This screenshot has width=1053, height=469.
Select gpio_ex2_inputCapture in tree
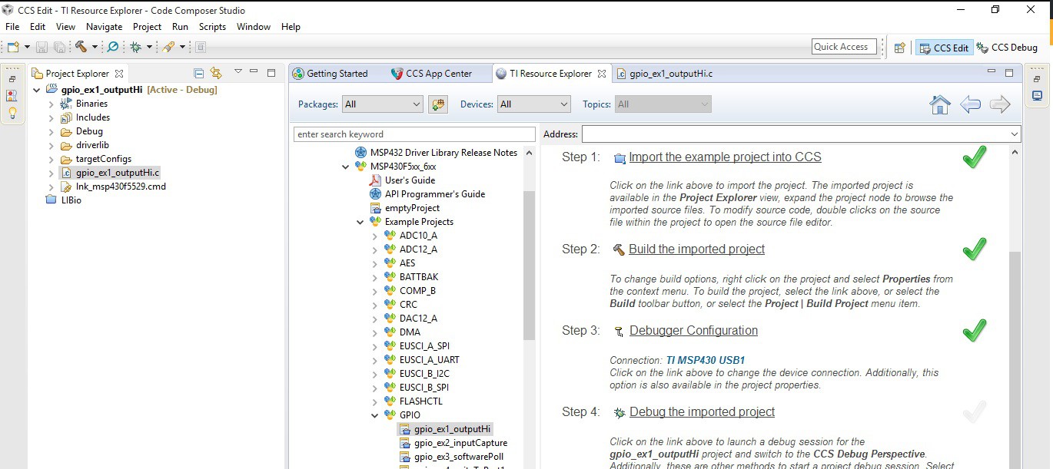[453, 443]
